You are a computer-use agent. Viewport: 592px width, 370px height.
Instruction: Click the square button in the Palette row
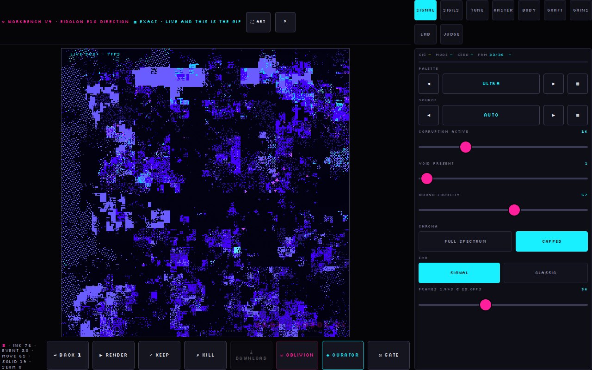[578, 84]
